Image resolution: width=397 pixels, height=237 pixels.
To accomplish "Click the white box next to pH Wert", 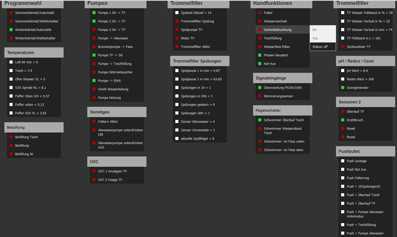I will [x=343, y=71].
